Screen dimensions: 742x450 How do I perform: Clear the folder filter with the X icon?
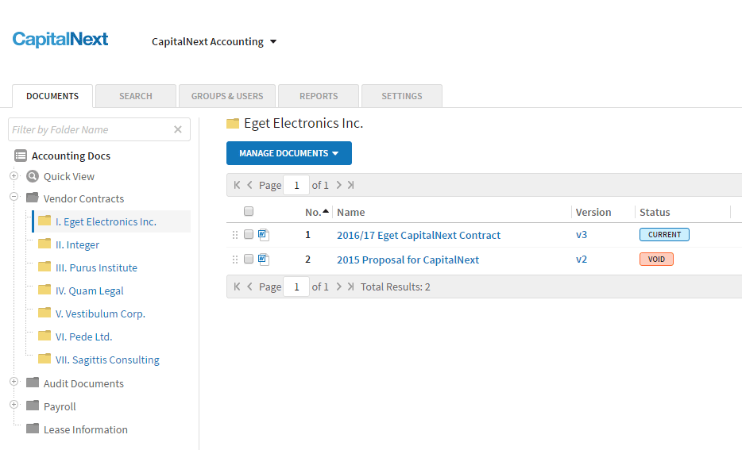coord(178,129)
